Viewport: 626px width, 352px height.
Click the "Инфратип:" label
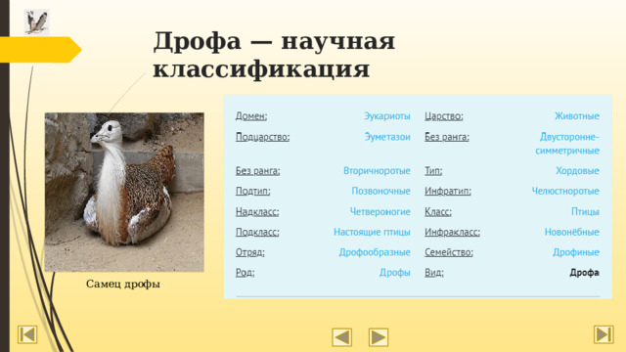click(x=448, y=192)
